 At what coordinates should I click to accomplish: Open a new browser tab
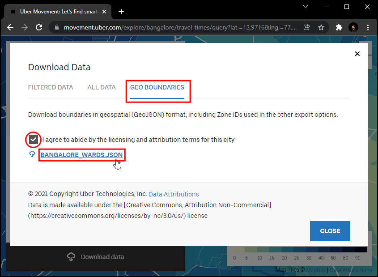121,12
